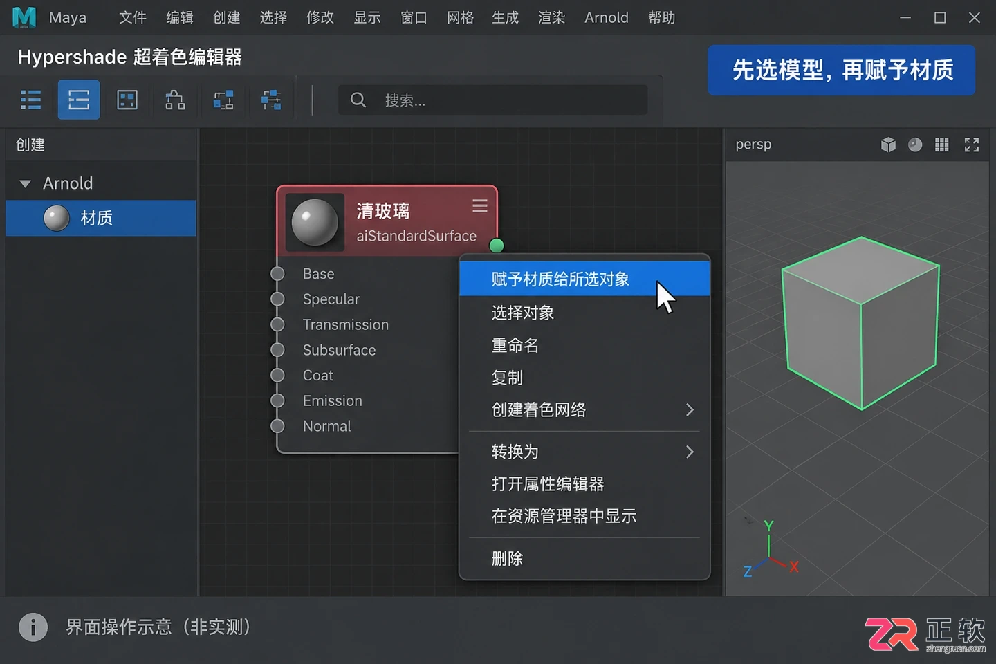Expand the 转换为 submenu arrow

click(690, 452)
